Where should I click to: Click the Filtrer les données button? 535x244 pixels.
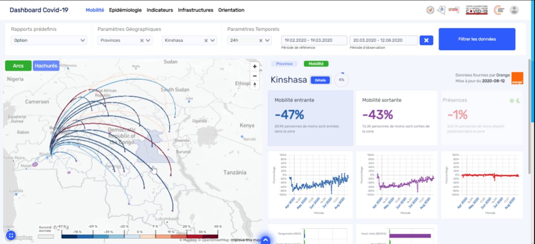pyautogui.click(x=477, y=39)
